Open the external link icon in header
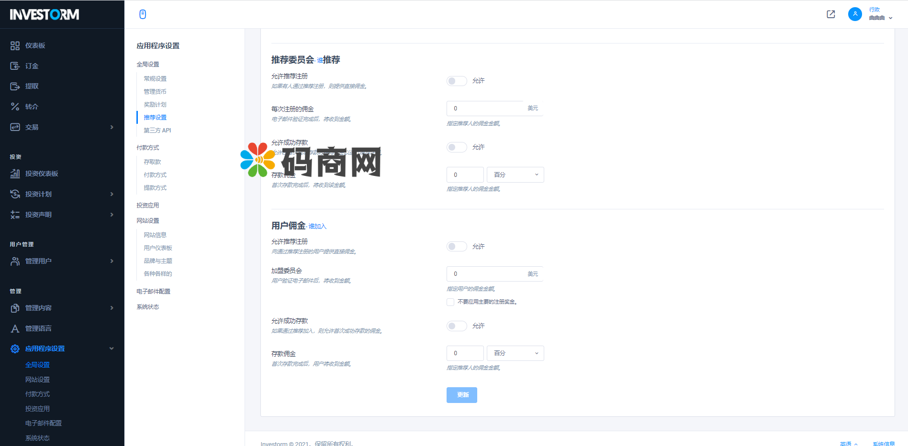The width and height of the screenshot is (908, 446). (x=831, y=14)
